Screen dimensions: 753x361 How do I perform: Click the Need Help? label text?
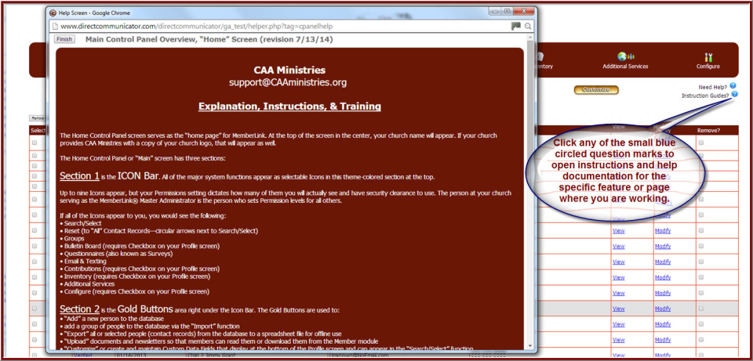[713, 87]
